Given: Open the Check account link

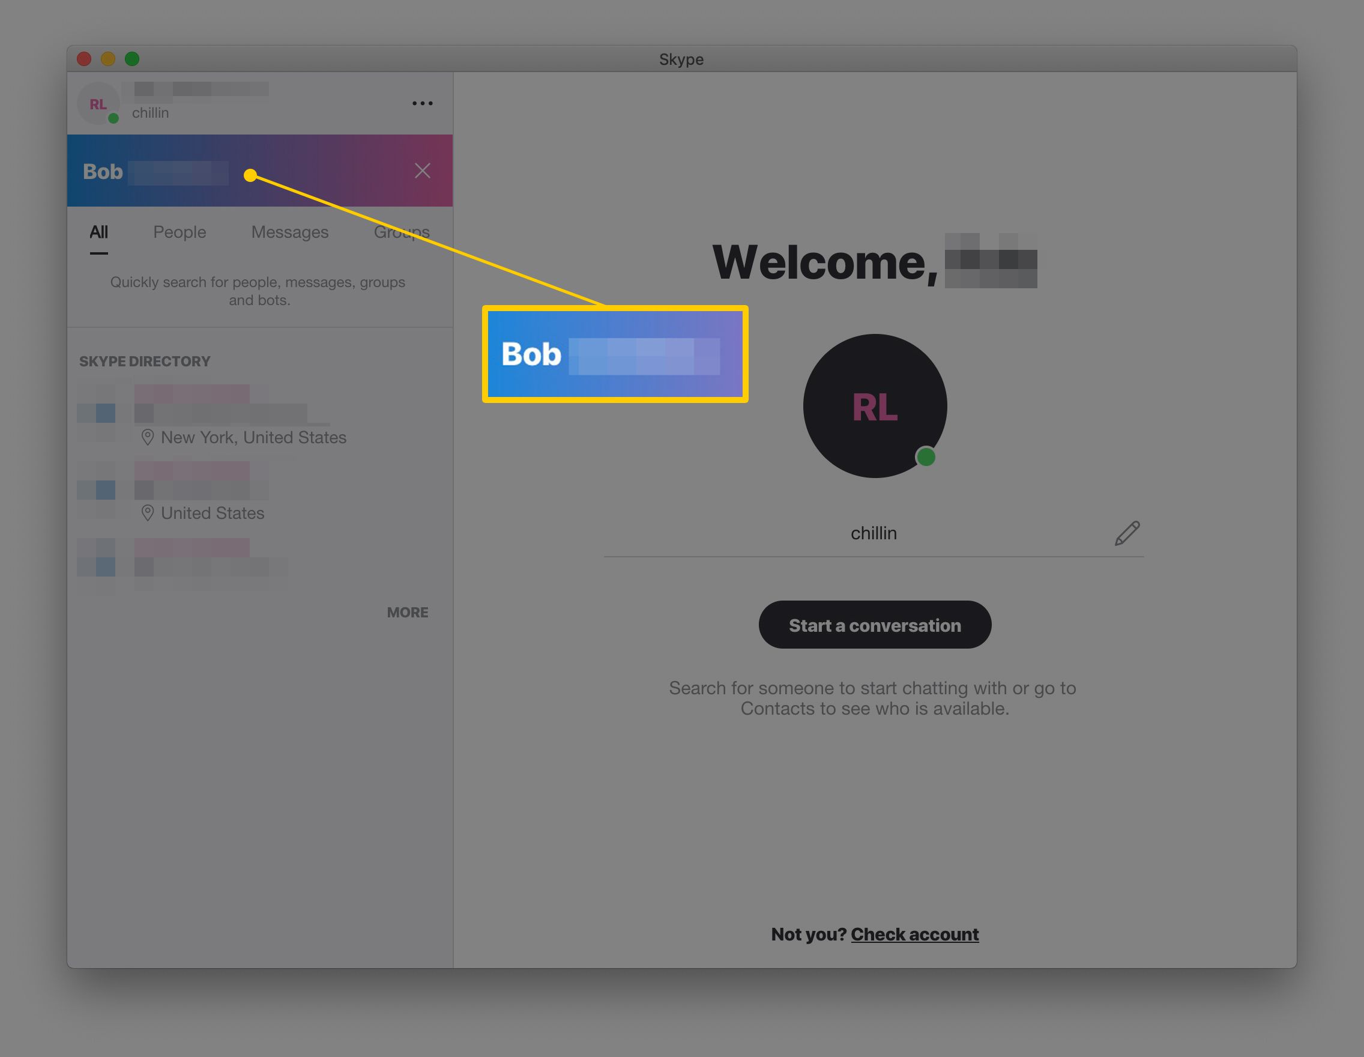Looking at the screenshot, I should tap(914, 934).
